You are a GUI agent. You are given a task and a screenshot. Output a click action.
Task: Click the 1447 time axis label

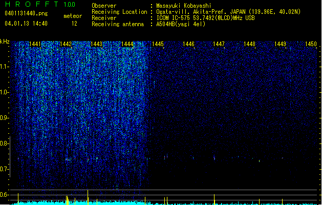pos(219,44)
